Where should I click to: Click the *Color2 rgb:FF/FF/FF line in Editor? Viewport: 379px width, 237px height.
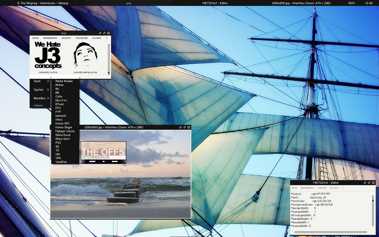point(311,194)
